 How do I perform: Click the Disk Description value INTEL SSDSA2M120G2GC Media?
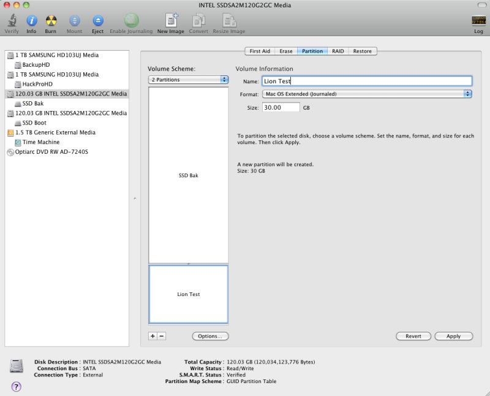(122, 362)
